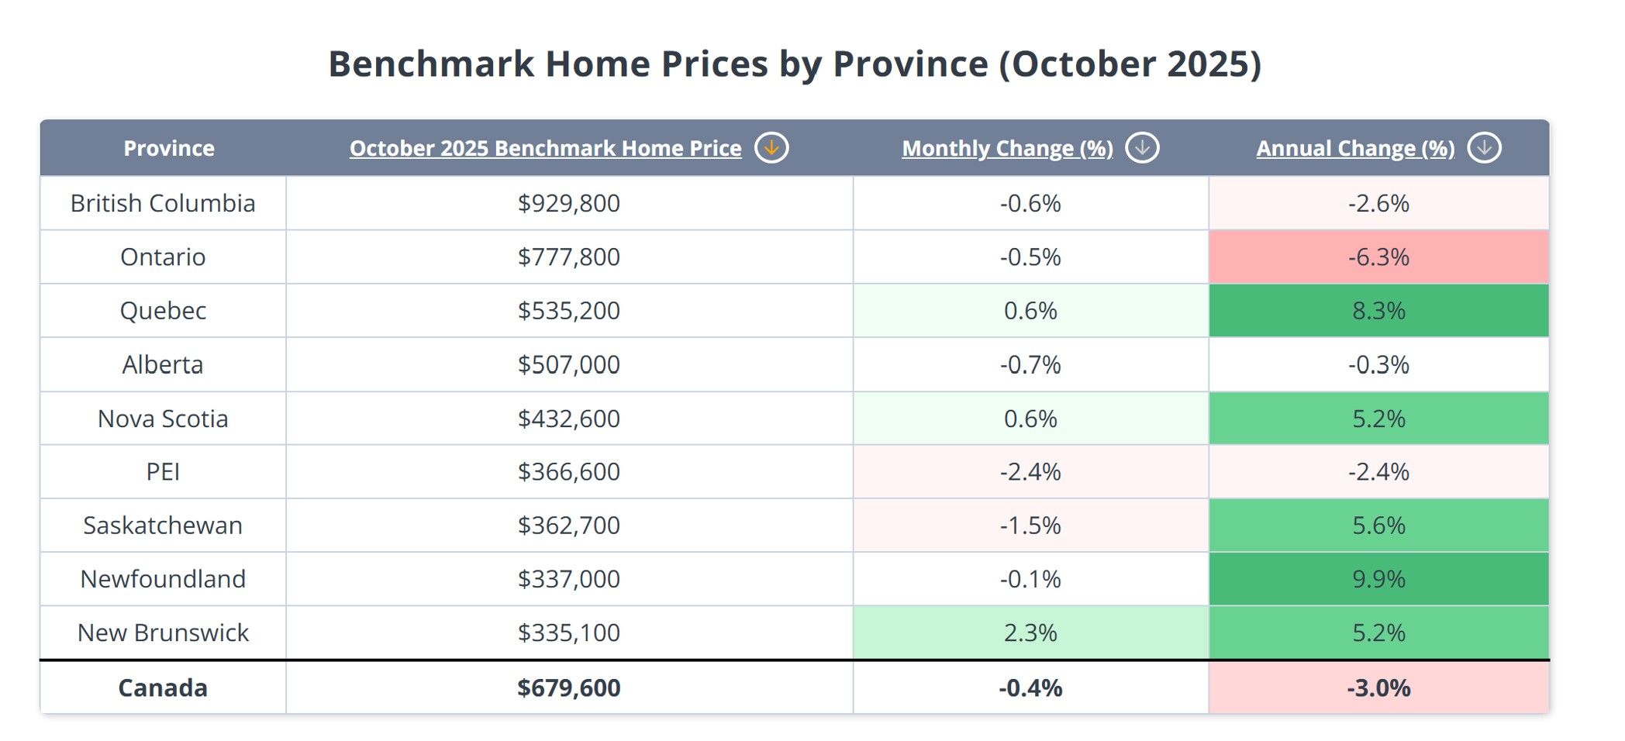Select Canada's $679,600 benchmark price
The height and width of the screenshot is (741, 1625).
pos(569,688)
